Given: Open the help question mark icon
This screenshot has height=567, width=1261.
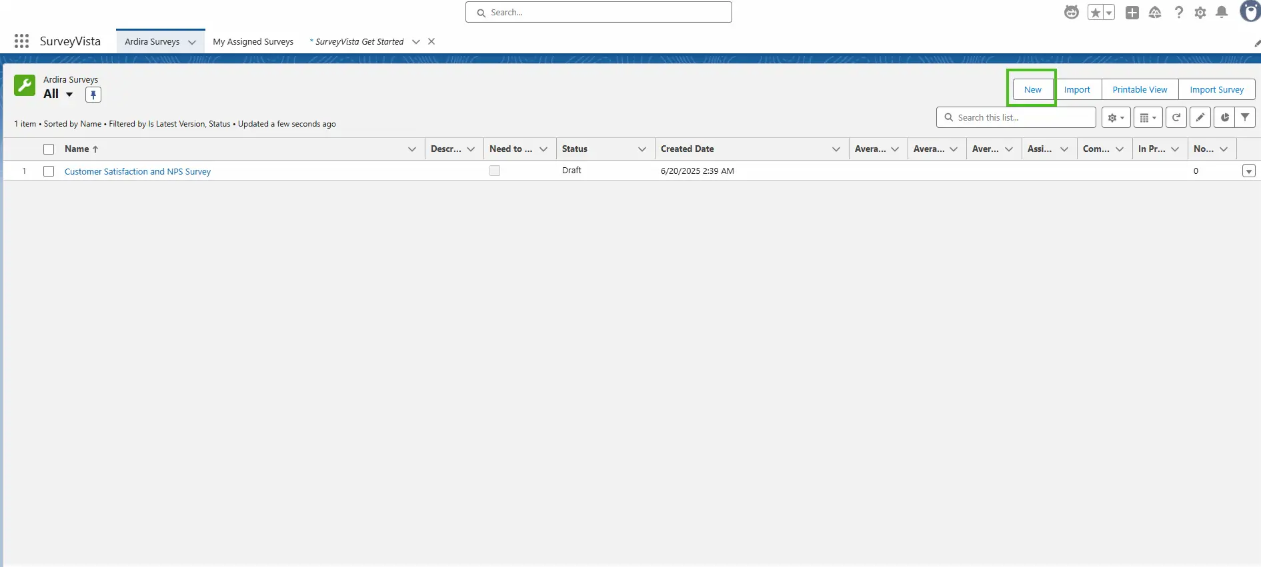Looking at the screenshot, I should click(1178, 12).
